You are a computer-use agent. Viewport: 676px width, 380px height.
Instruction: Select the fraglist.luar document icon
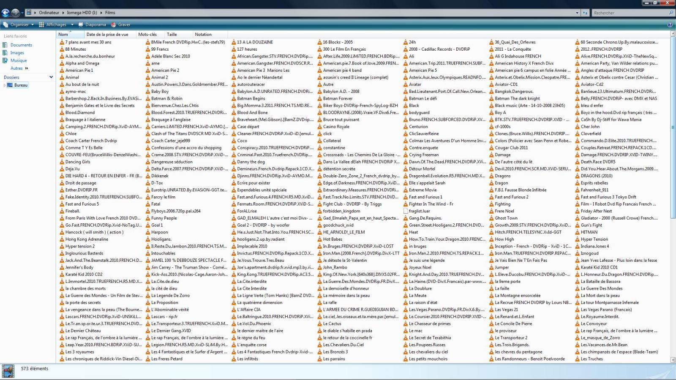coord(406,211)
